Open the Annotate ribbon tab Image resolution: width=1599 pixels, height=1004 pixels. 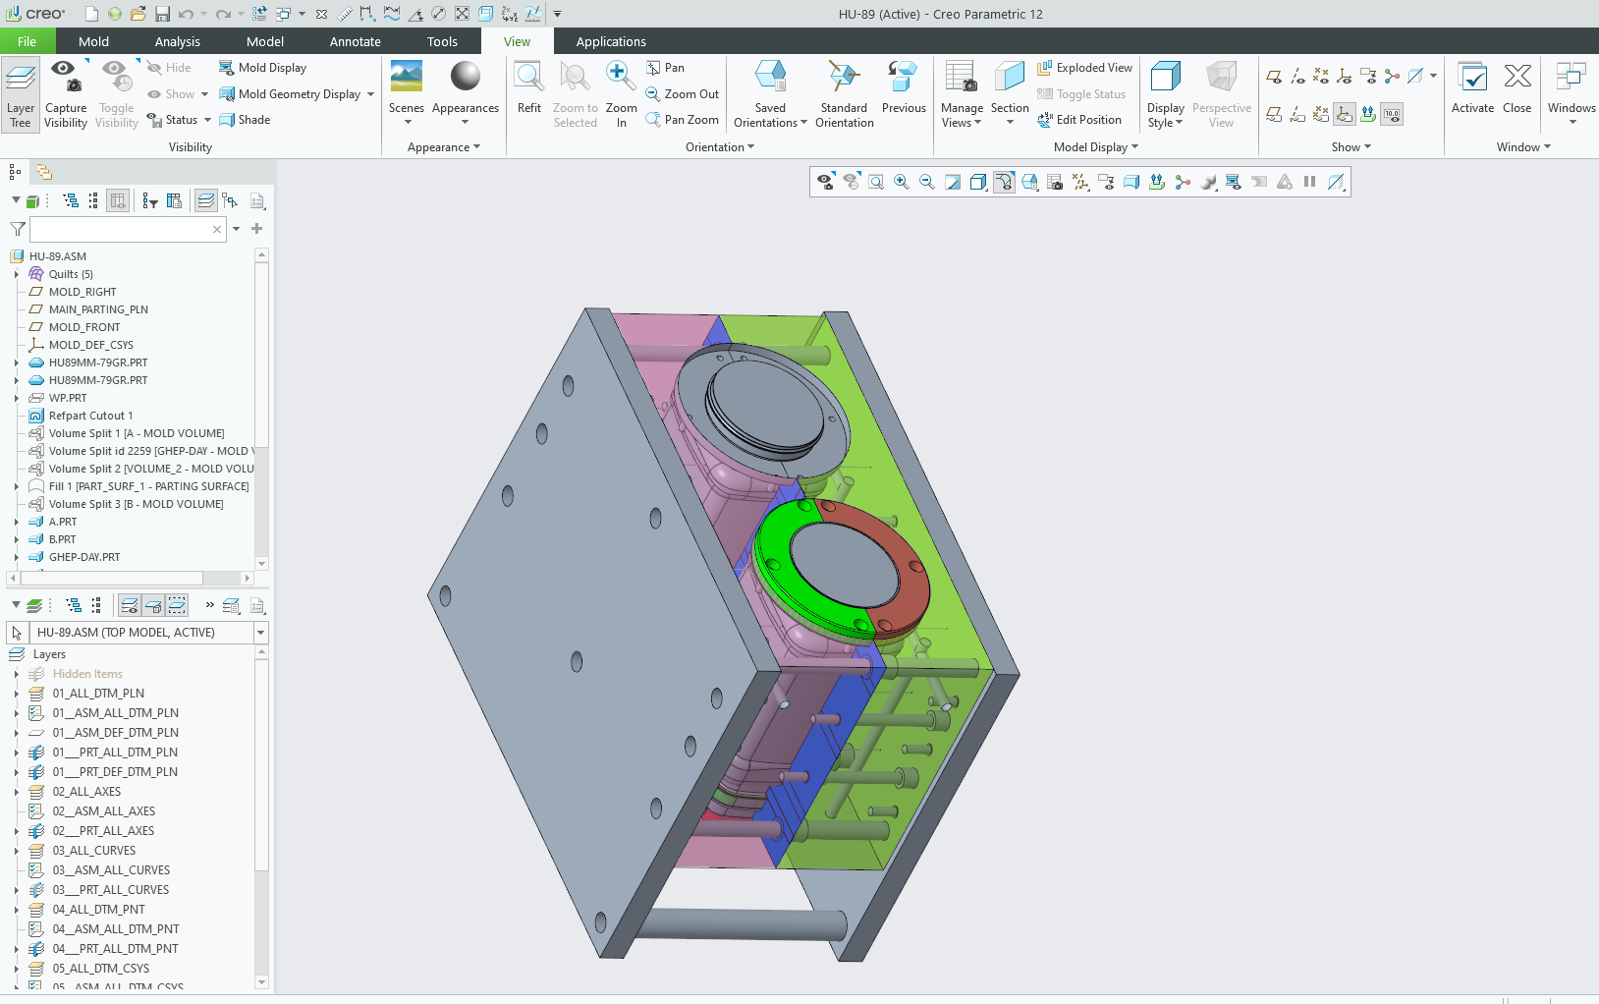point(355,41)
